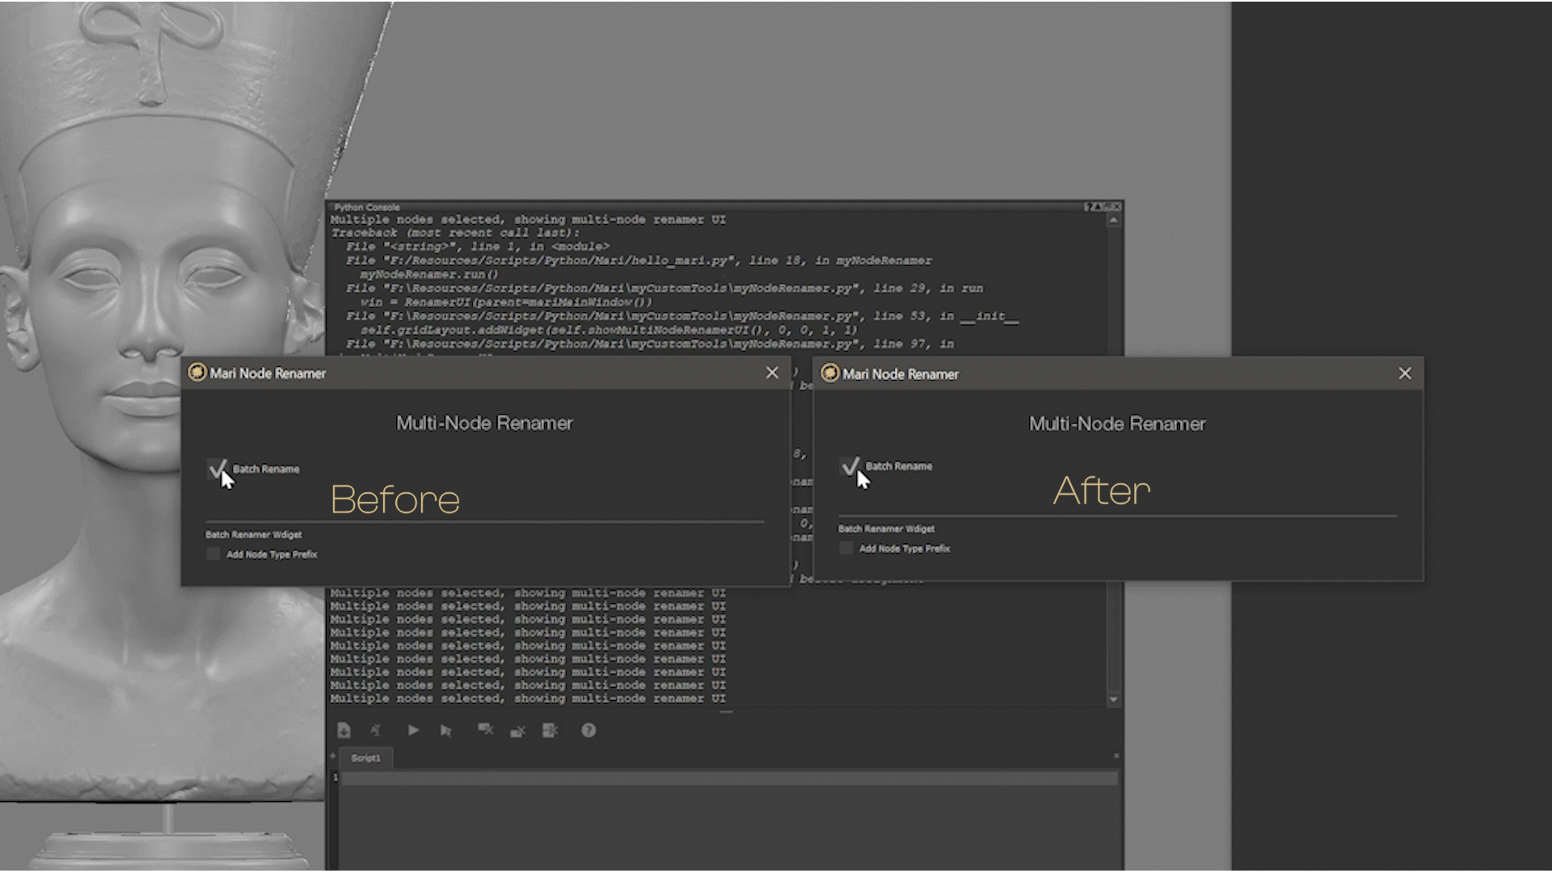Close the left Mari Node Renamer dialog
The width and height of the screenshot is (1552, 873).
tap(772, 373)
